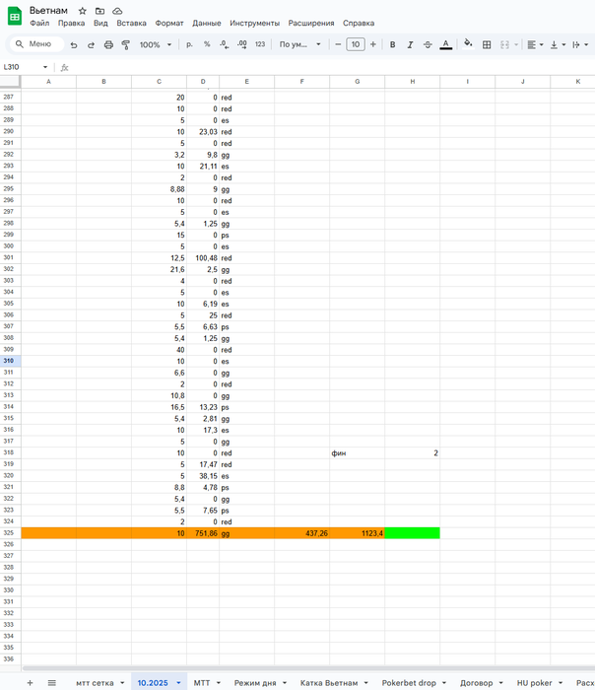Open vertical align dropdown
Viewport: 595px width, 690px height.
pos(558,44)
